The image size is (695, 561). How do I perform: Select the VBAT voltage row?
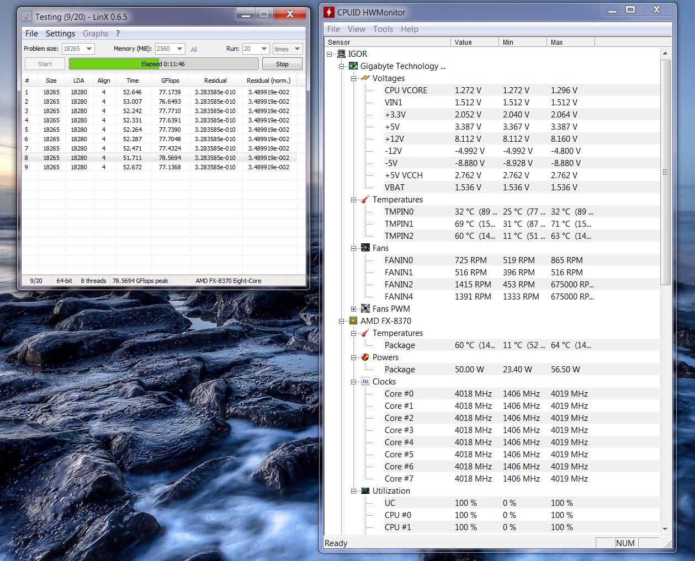click(521, 188)
